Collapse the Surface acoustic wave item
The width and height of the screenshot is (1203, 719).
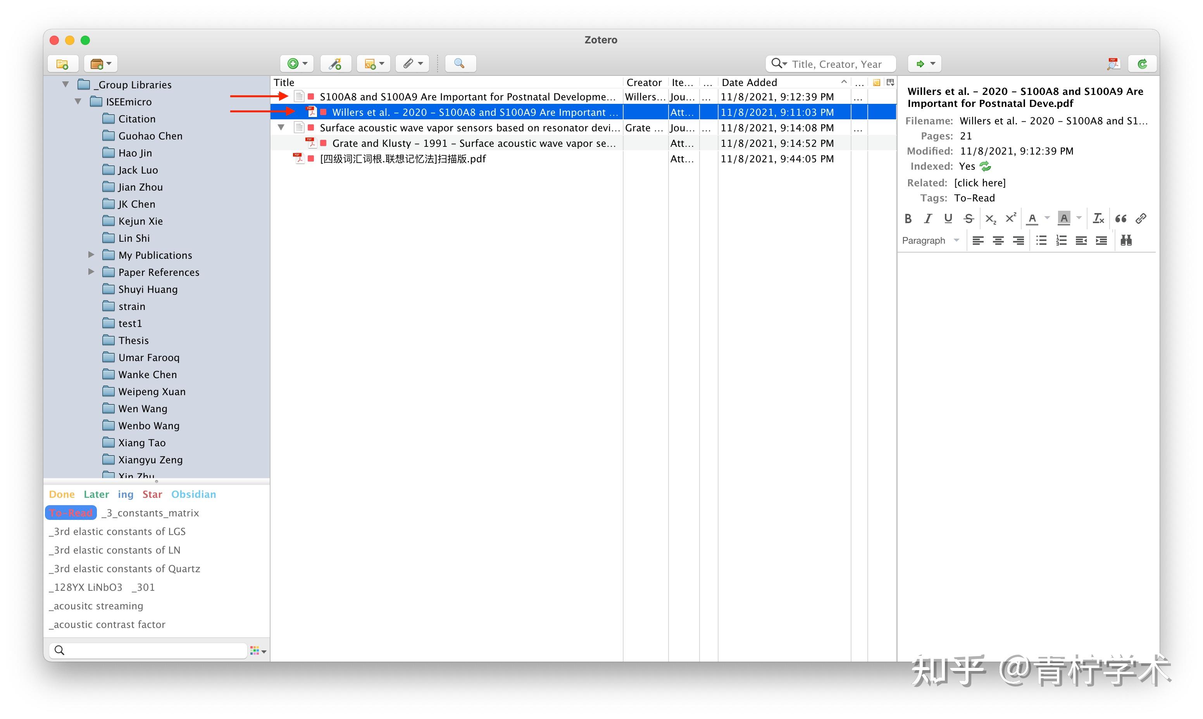pyautogui.click(x=281, y=127)
